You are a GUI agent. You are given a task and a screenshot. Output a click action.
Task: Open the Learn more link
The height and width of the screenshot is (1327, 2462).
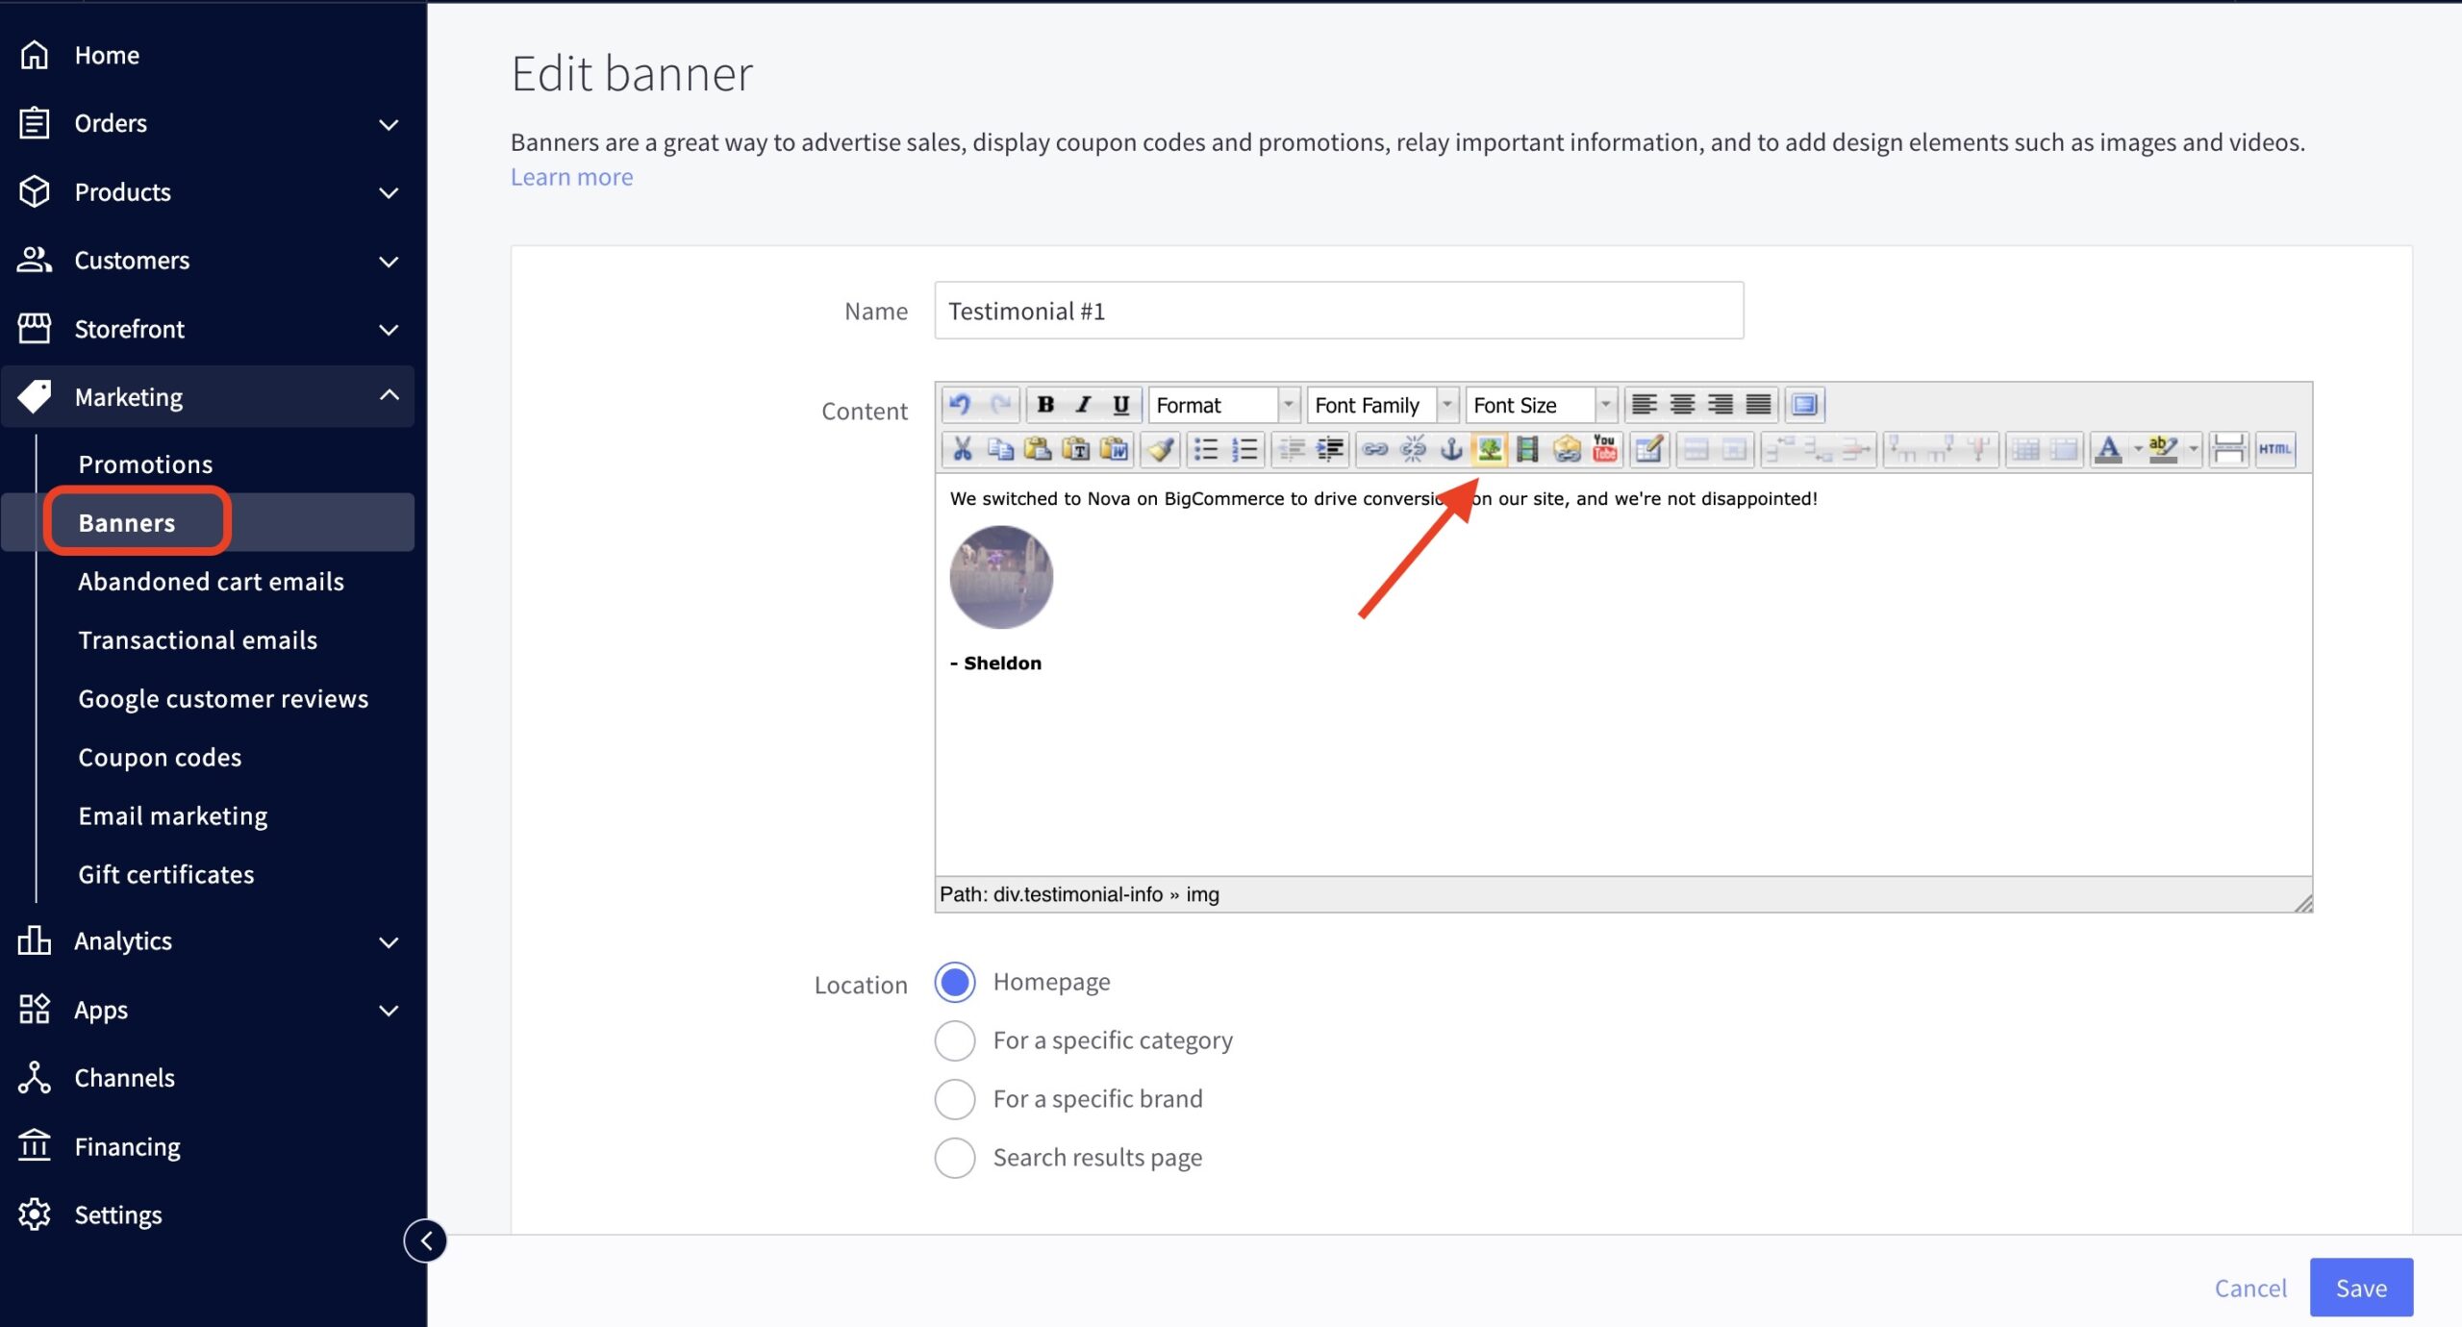click(571, 177)
